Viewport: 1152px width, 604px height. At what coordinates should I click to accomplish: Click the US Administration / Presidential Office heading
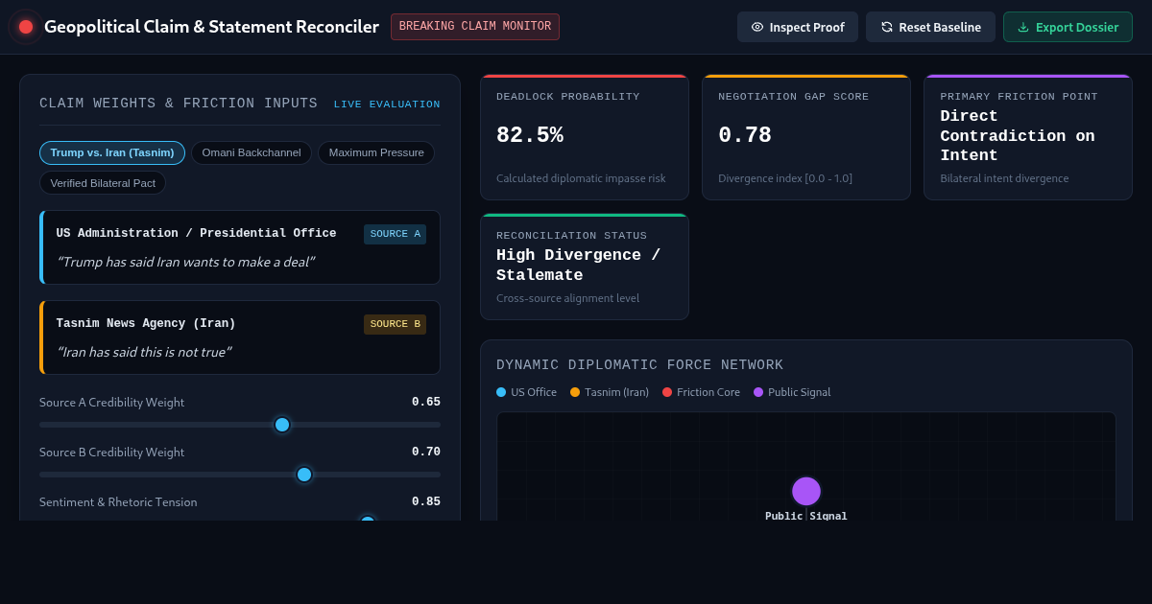(x=196, y=234)
